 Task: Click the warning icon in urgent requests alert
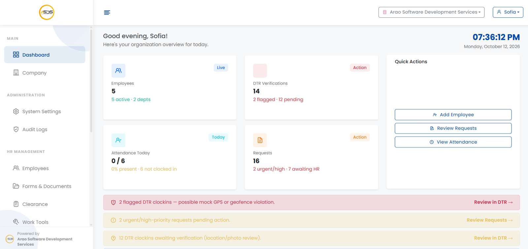point(113,220)
